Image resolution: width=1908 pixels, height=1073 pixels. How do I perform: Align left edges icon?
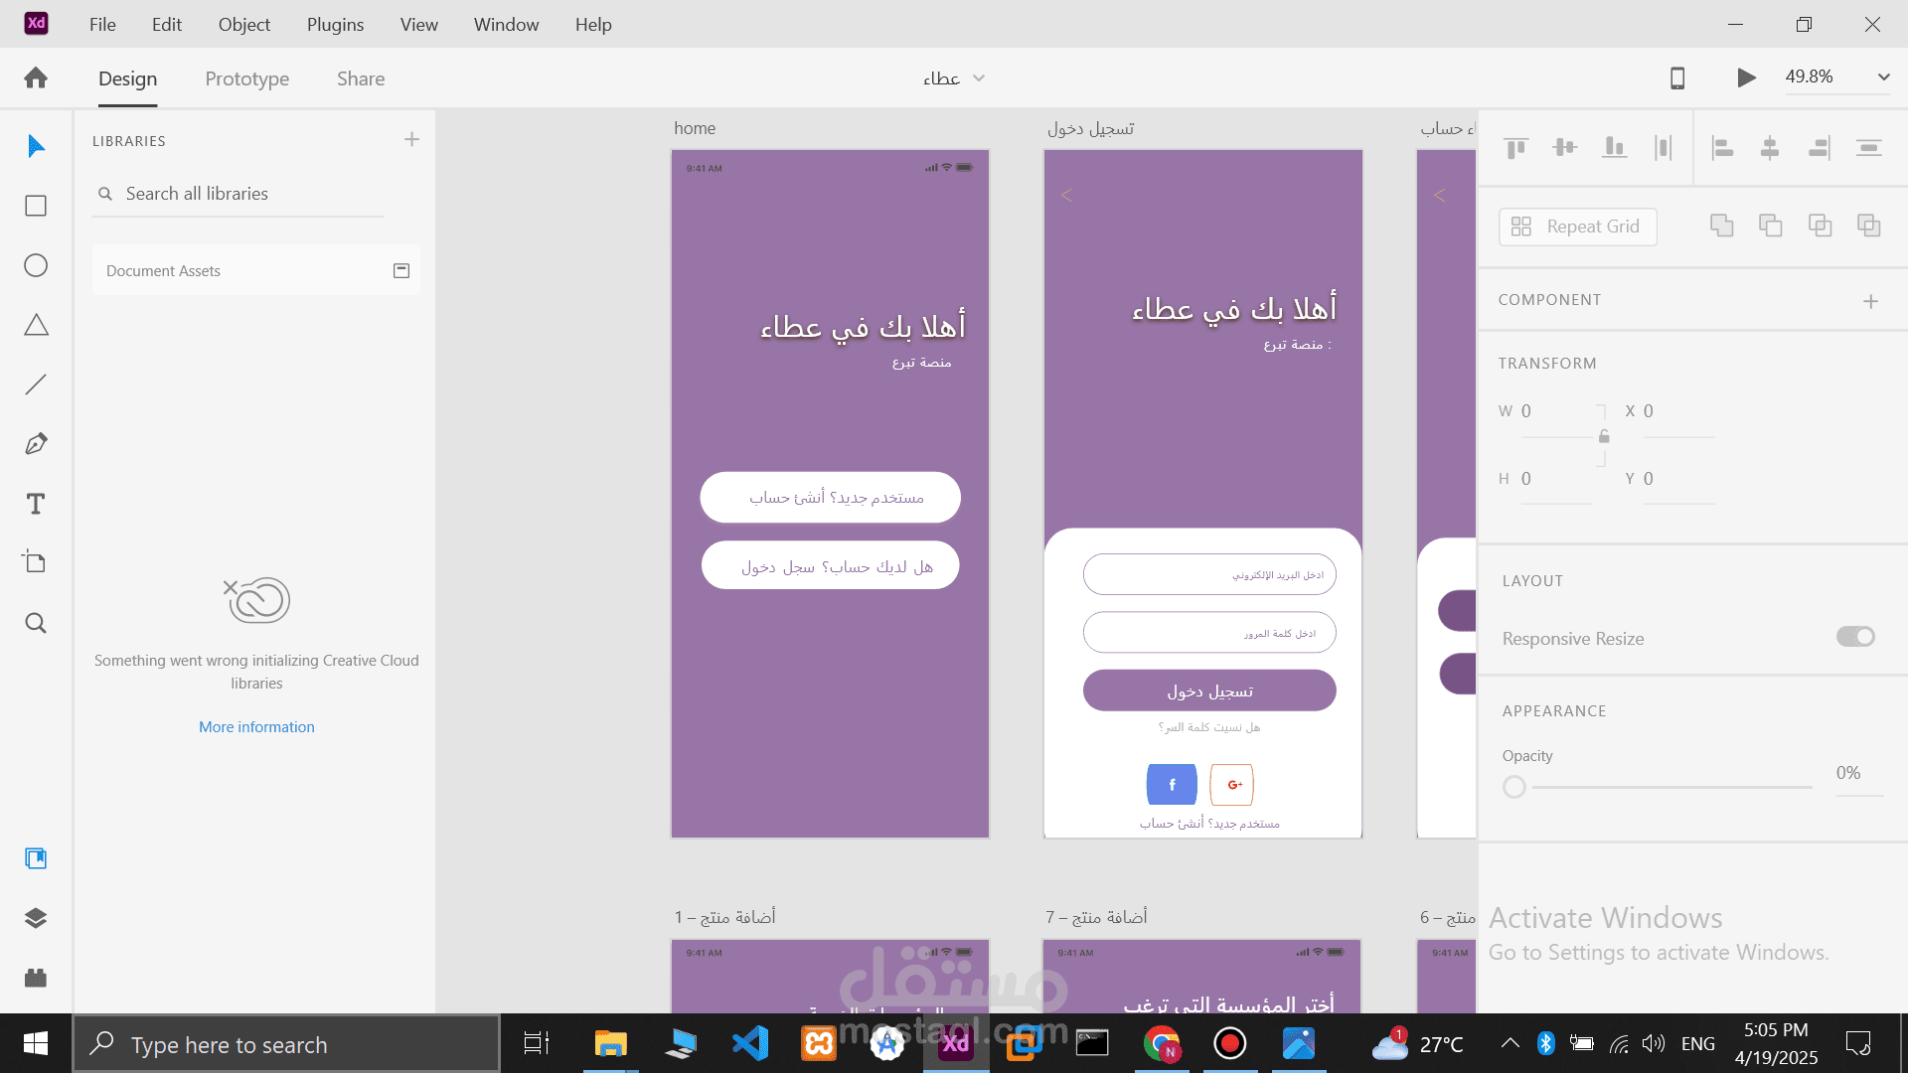[1722, 148]
